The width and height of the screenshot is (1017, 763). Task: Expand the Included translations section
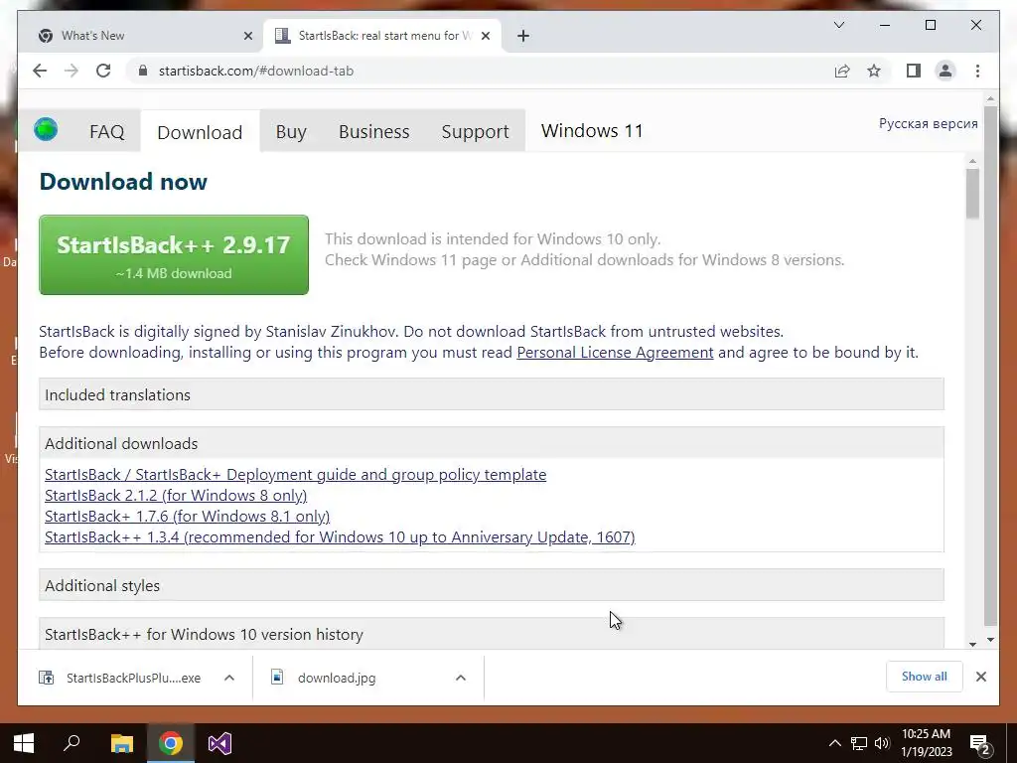click(x=491, y=394)
